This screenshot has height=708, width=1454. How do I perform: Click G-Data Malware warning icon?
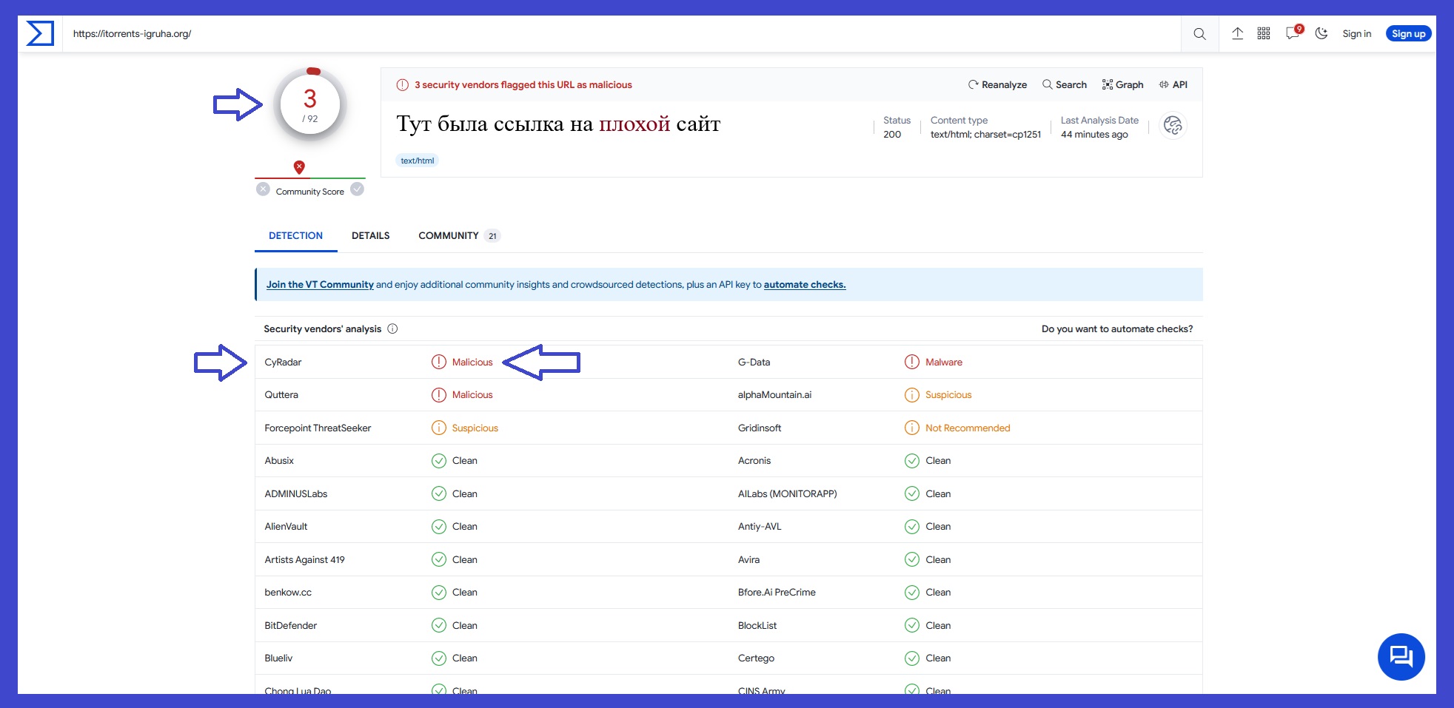coord(912,362)
